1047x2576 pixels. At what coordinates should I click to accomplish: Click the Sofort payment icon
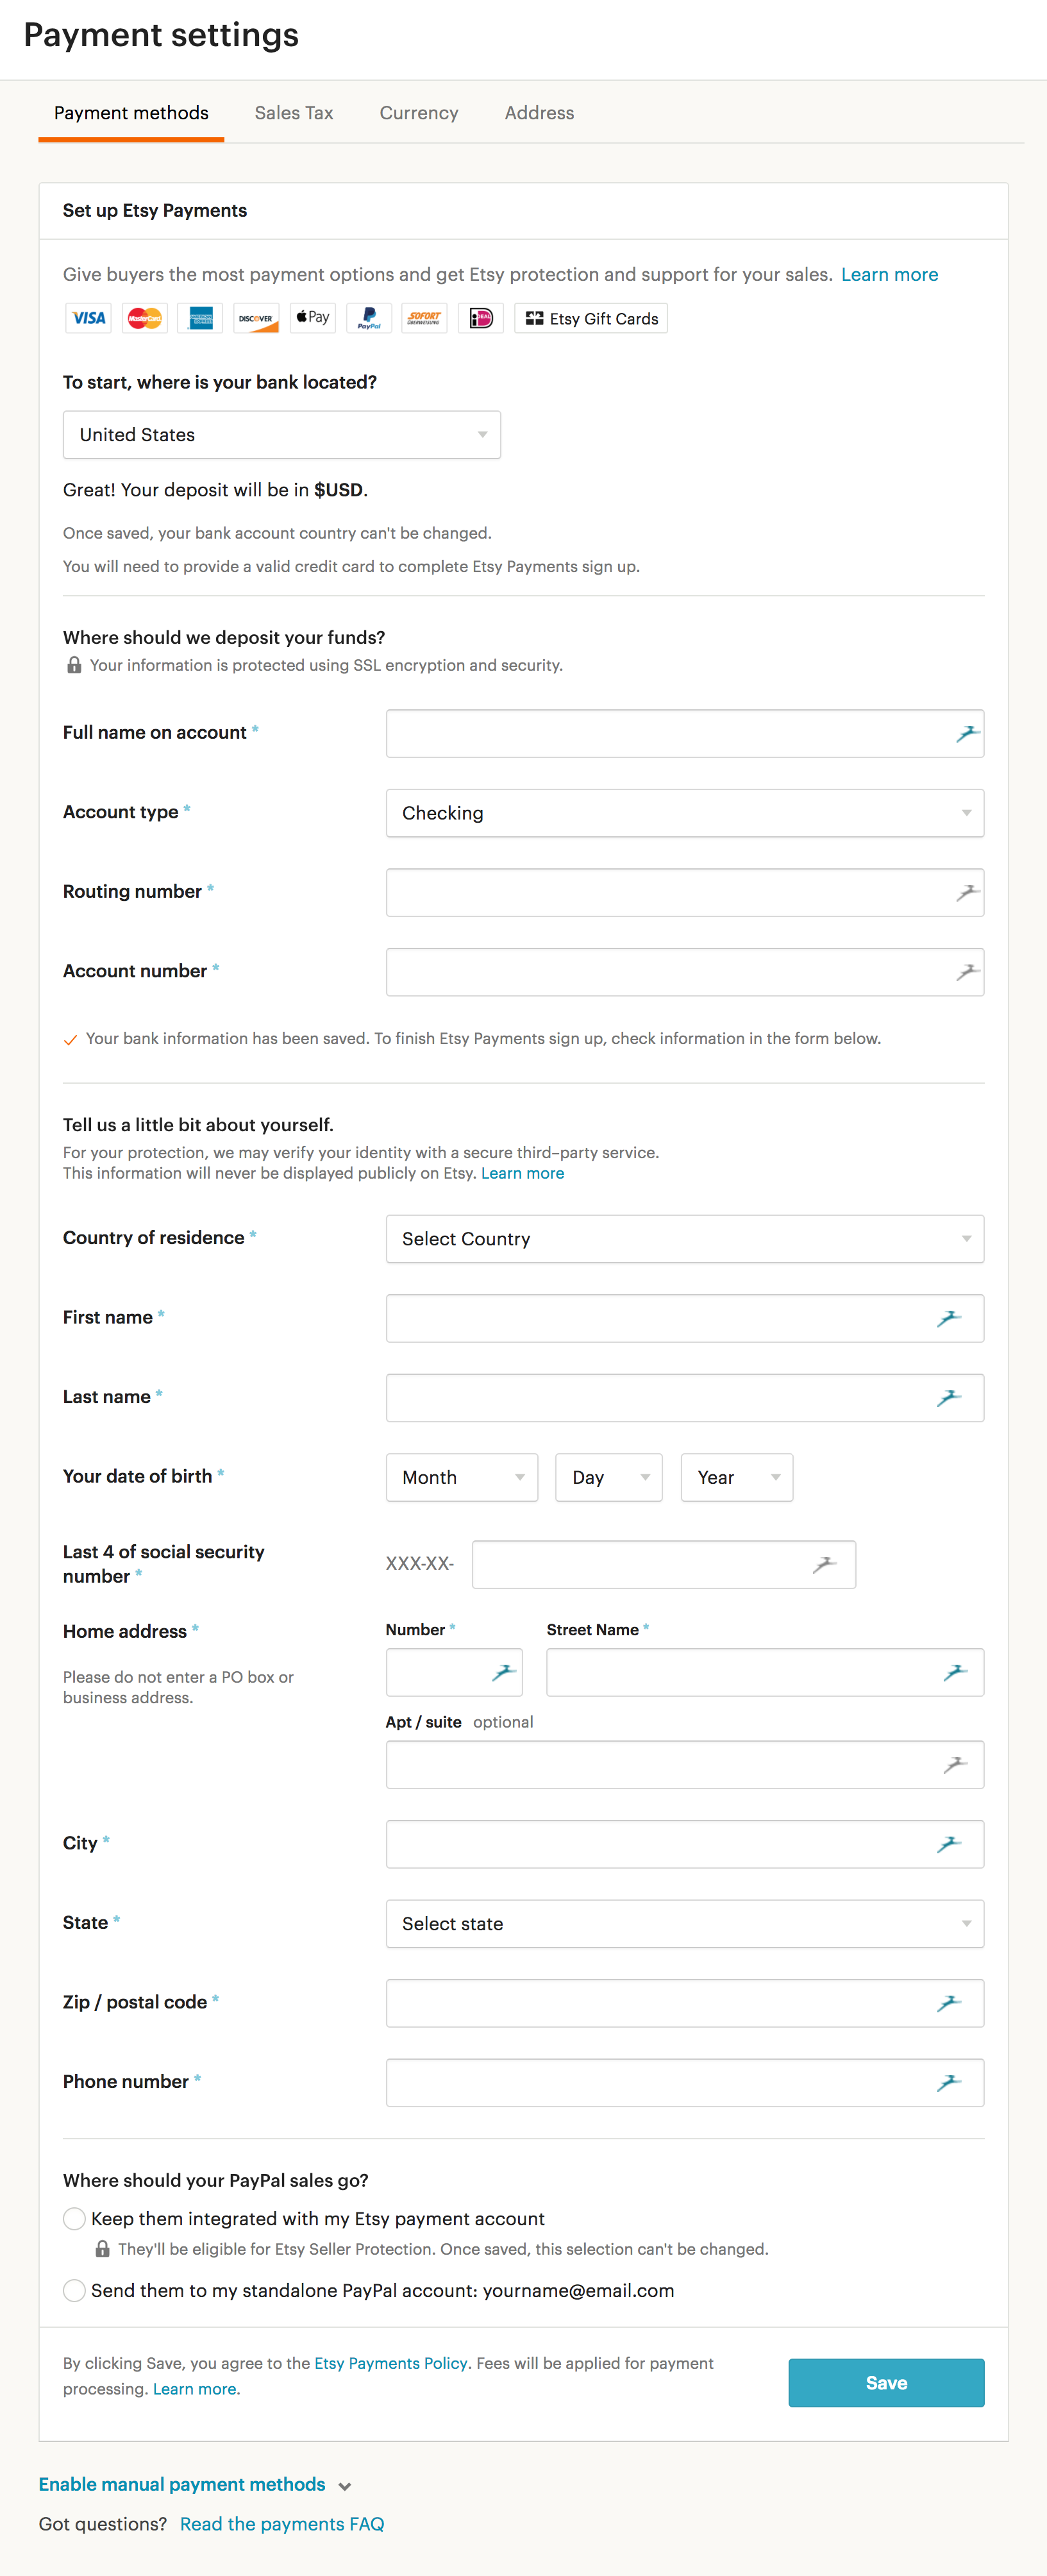[424, 318]
